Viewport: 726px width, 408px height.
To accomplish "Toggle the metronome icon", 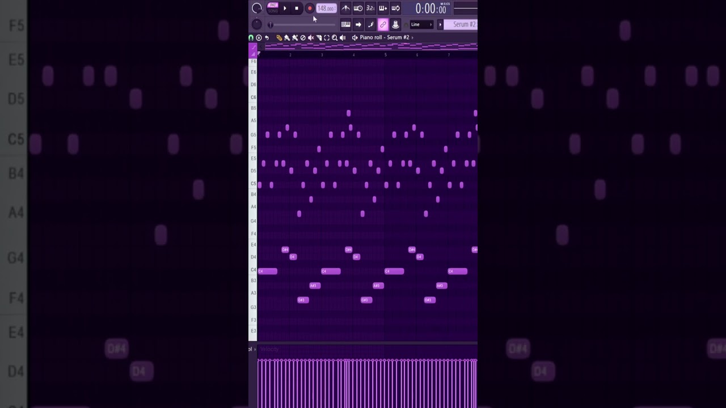I will (345, 8).
